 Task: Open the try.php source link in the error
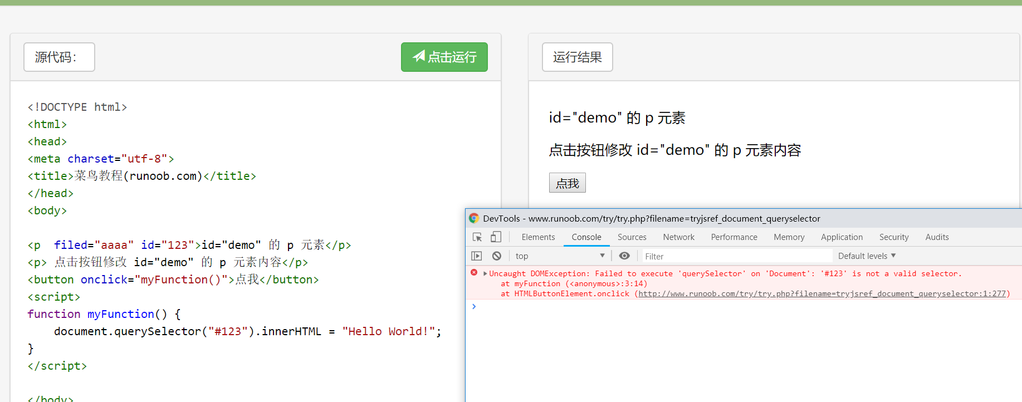pyautogui.click(x=822, y=293)
